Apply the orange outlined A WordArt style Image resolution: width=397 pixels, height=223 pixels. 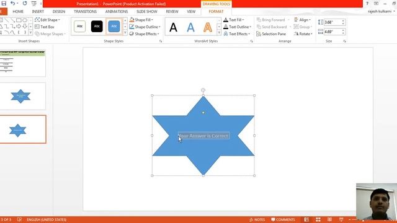[208, 27]
